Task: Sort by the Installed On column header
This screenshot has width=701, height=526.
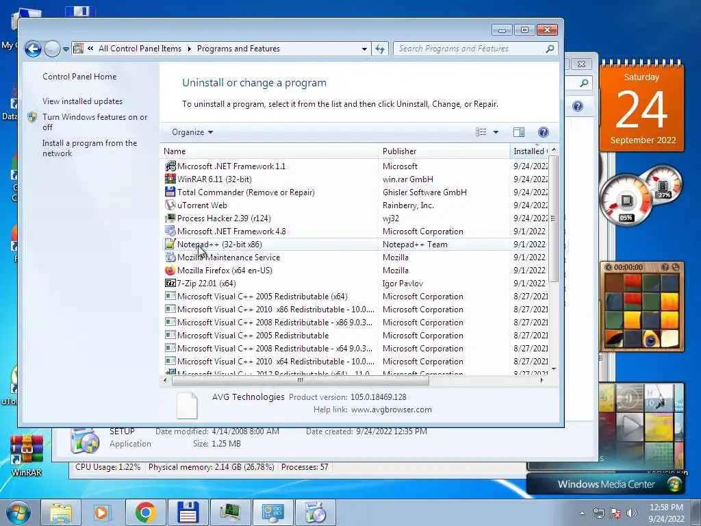Action: tap(529, 151)
